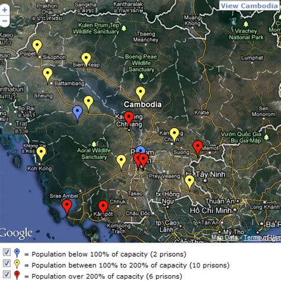Viewport: 281px width, 281px height.
Task: Click the Kulen Prum Tep Wildlife Sanctuary tree icon
Action: point(124,28)
